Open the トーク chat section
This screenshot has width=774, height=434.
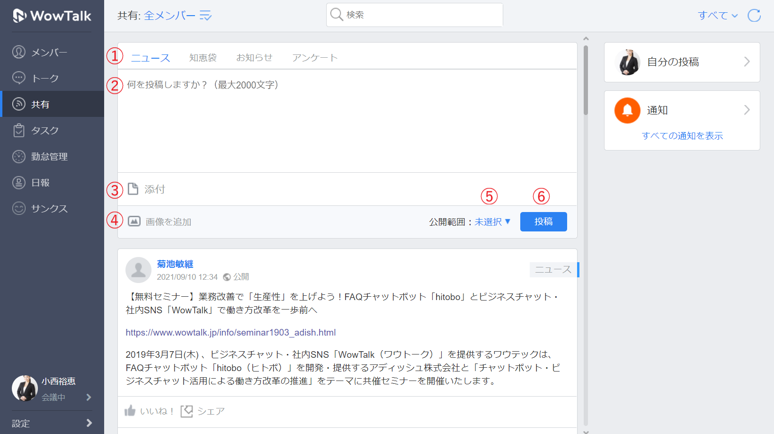click(x=52, y=78)
